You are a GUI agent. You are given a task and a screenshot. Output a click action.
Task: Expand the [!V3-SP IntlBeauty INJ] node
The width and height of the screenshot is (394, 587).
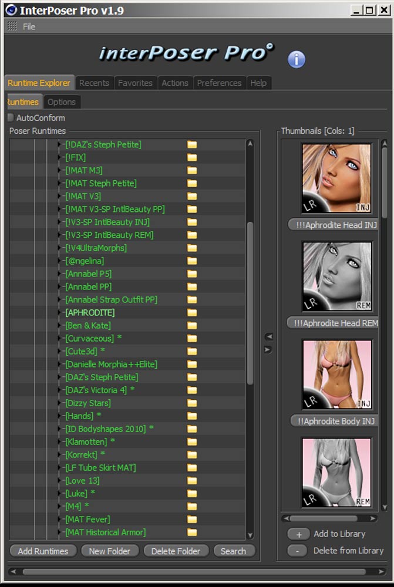point(59,222)
